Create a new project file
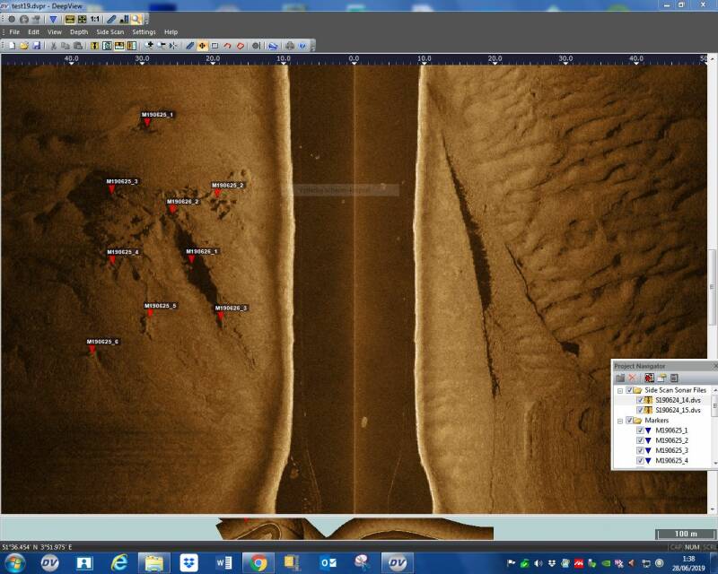 coord(12,46)
